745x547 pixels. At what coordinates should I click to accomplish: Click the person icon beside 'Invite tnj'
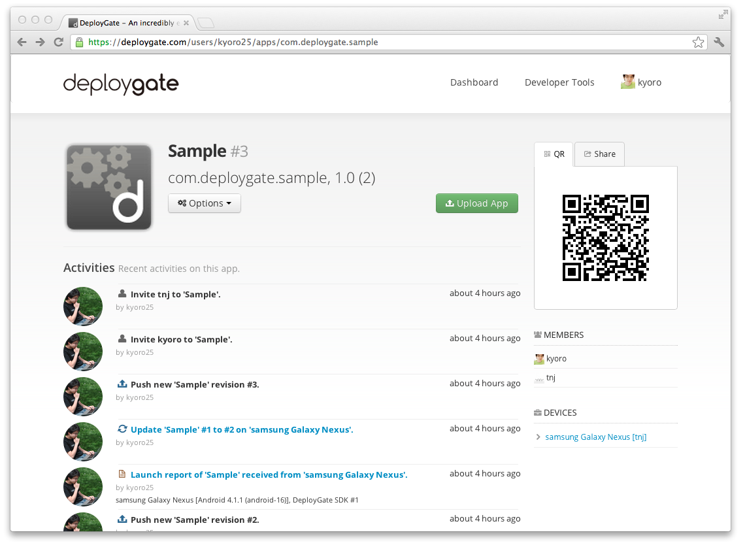(x=122, y=293)
